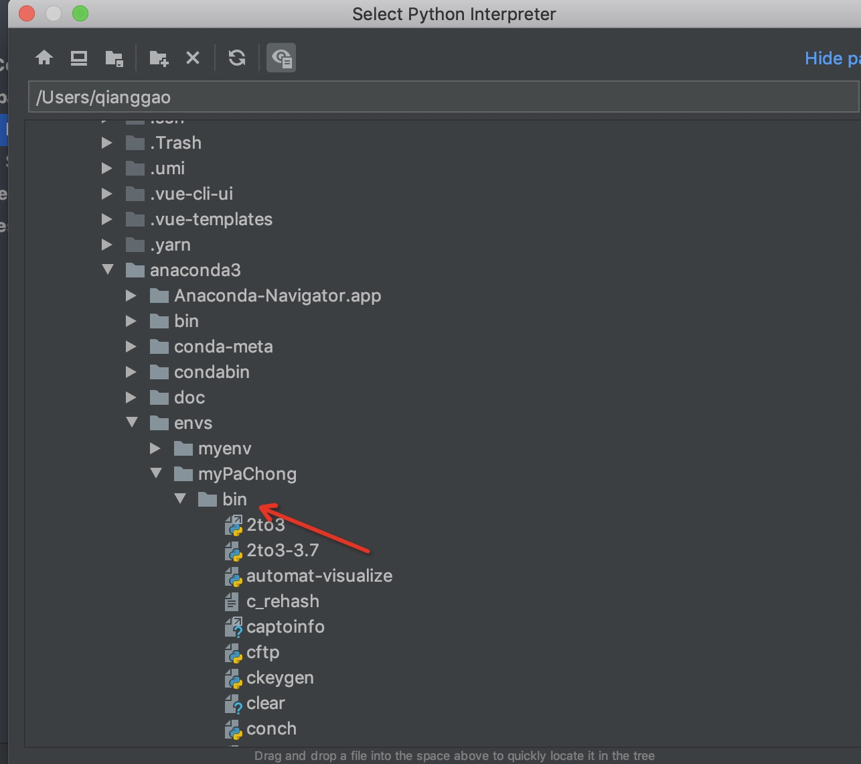Collapse the bin folder under myPaChong
The image size is (861, 764).
179,499
